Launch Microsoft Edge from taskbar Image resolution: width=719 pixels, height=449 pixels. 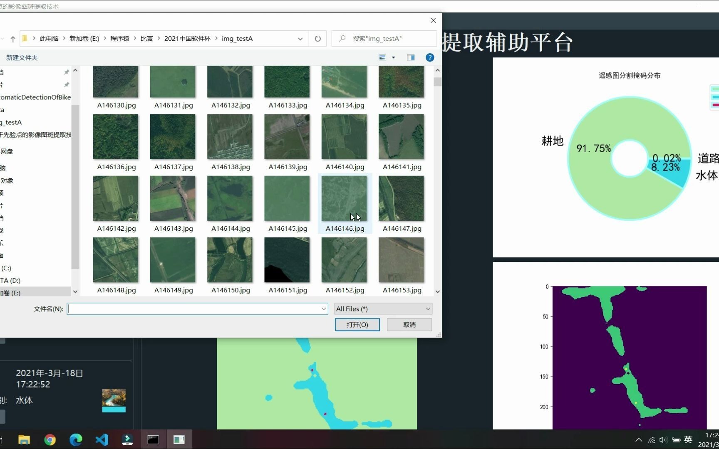click(76, 439)
